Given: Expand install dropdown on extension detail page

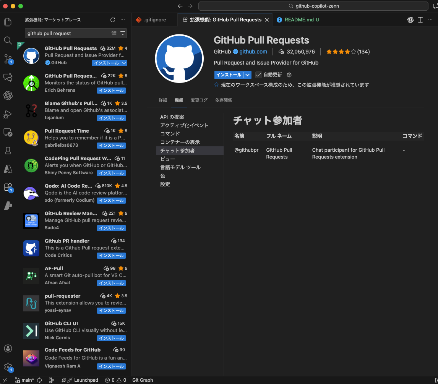Looking at the screenshot, I should pyautogui.click(x=248, y=75).
